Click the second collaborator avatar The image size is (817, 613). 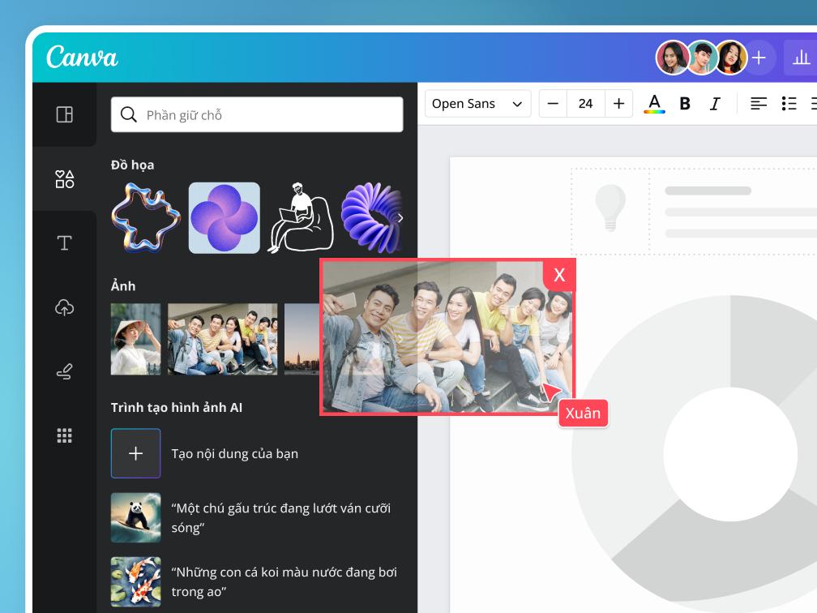click(702, 58)
